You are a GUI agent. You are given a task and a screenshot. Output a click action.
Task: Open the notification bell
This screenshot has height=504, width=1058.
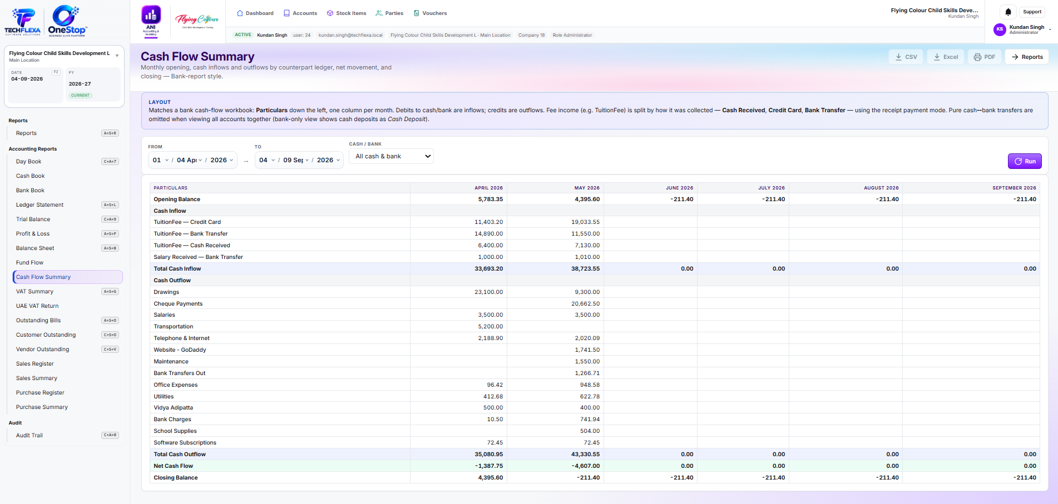[x=1008, y=12]
